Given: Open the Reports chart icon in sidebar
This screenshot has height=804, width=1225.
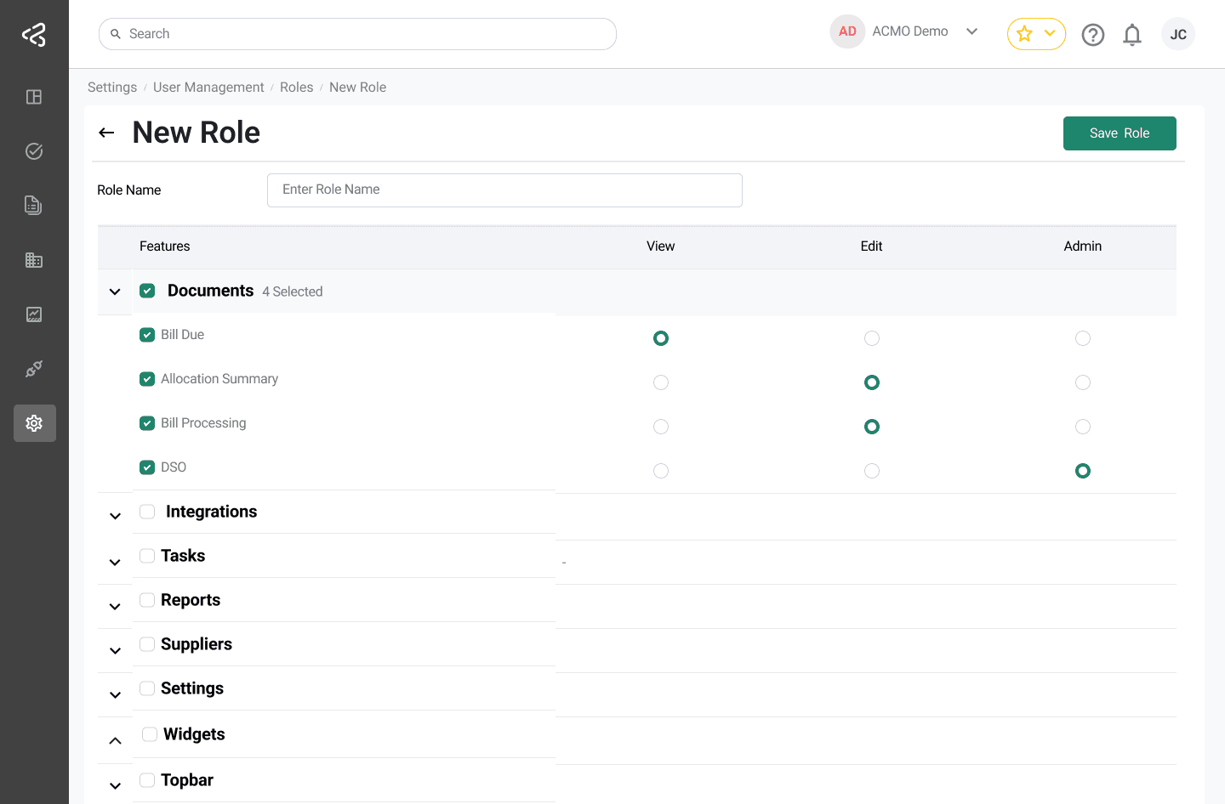Looking at the screenshot, I should click(34, 314).
